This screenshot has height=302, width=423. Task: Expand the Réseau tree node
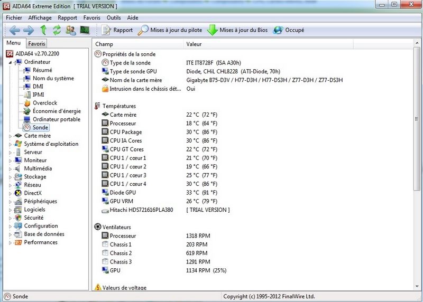[10, 186]
